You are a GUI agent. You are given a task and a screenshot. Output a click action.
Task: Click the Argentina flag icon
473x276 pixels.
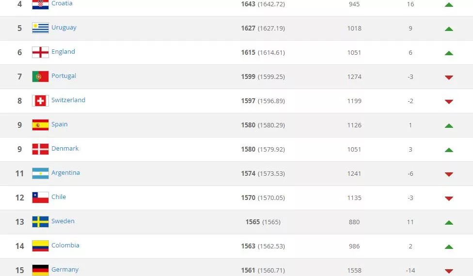click(40, 173)
